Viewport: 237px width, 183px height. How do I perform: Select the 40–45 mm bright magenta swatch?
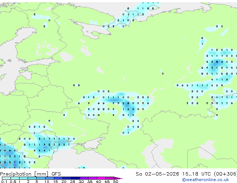click(x=101, y=178)
